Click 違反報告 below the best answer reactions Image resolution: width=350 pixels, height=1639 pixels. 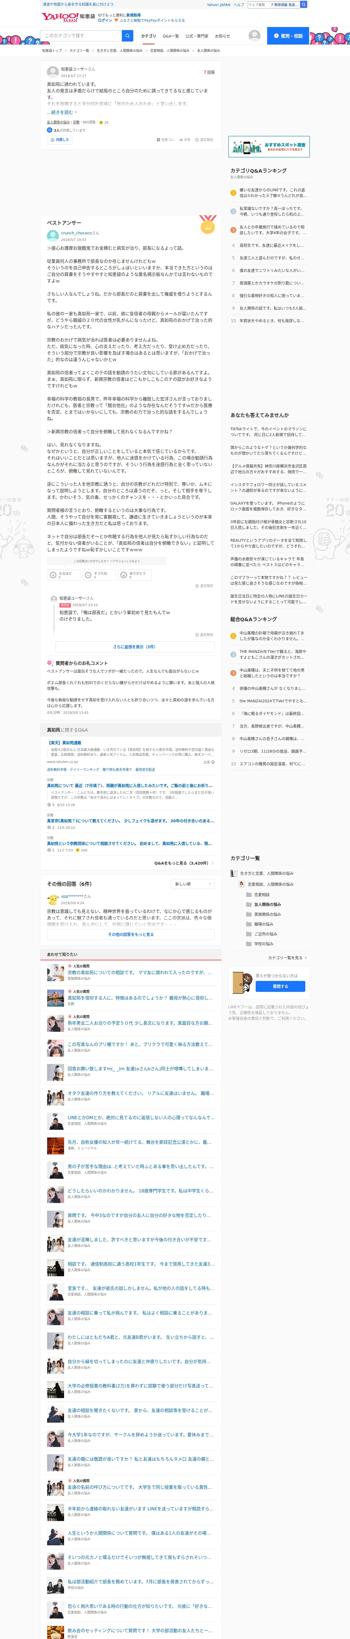point(204,585)
